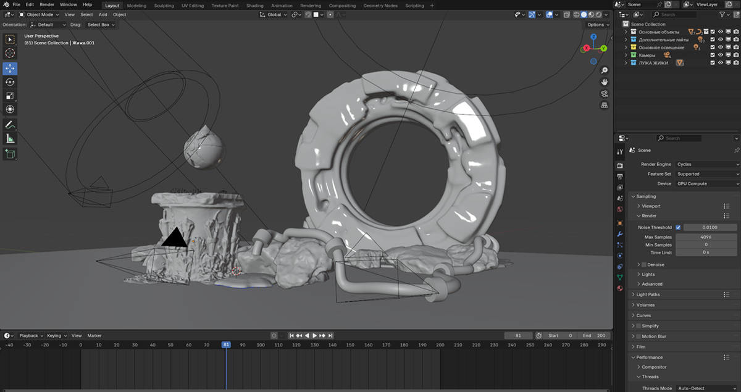The image size is (741, 392).
Task: Pick the Annotate pencil tool
Action: tap(10, 125)
